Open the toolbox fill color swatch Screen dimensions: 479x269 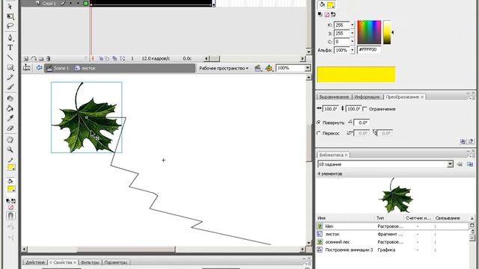pyautogui.click(x=11, y=189)
